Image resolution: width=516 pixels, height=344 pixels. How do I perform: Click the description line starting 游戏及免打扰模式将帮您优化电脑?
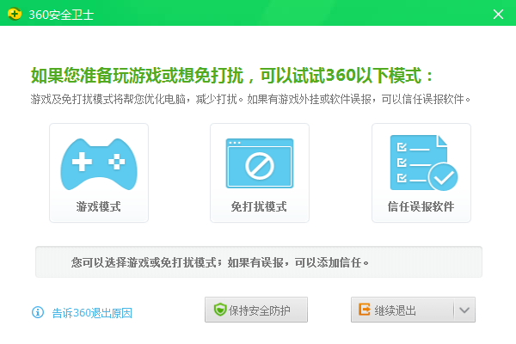[250, 99]
